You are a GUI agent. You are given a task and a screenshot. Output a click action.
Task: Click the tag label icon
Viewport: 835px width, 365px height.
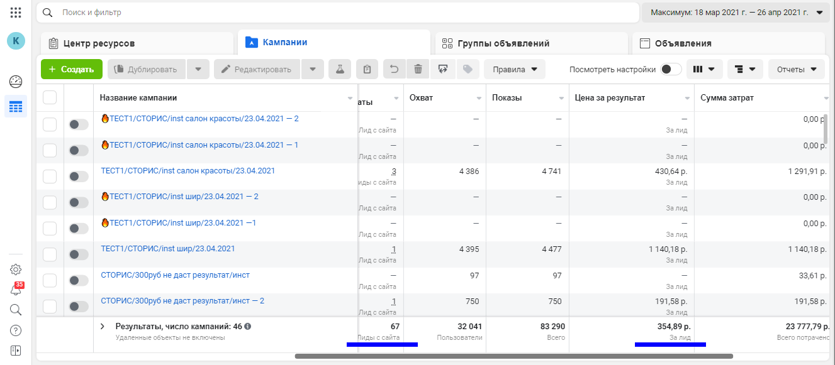(x=468, y=69)
